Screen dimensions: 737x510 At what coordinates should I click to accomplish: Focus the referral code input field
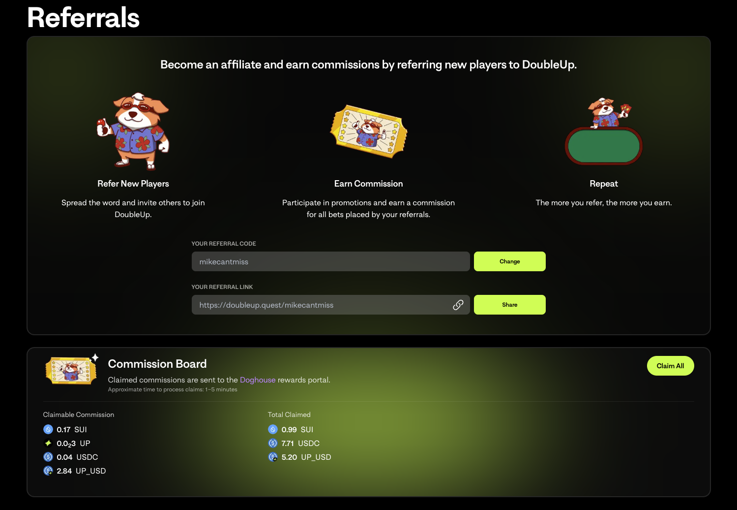click(x=330, y=261)
